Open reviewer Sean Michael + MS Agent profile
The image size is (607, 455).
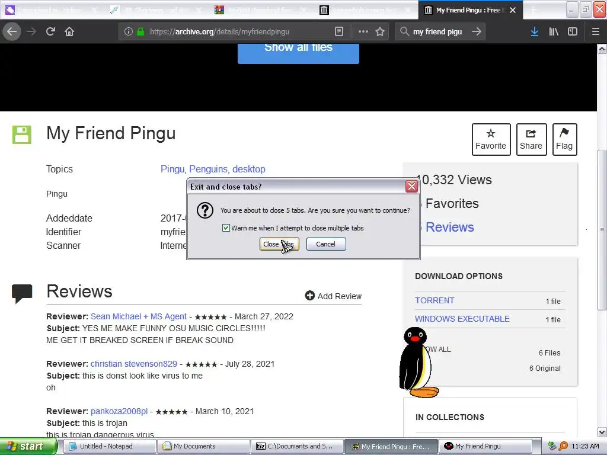(139, 316)
